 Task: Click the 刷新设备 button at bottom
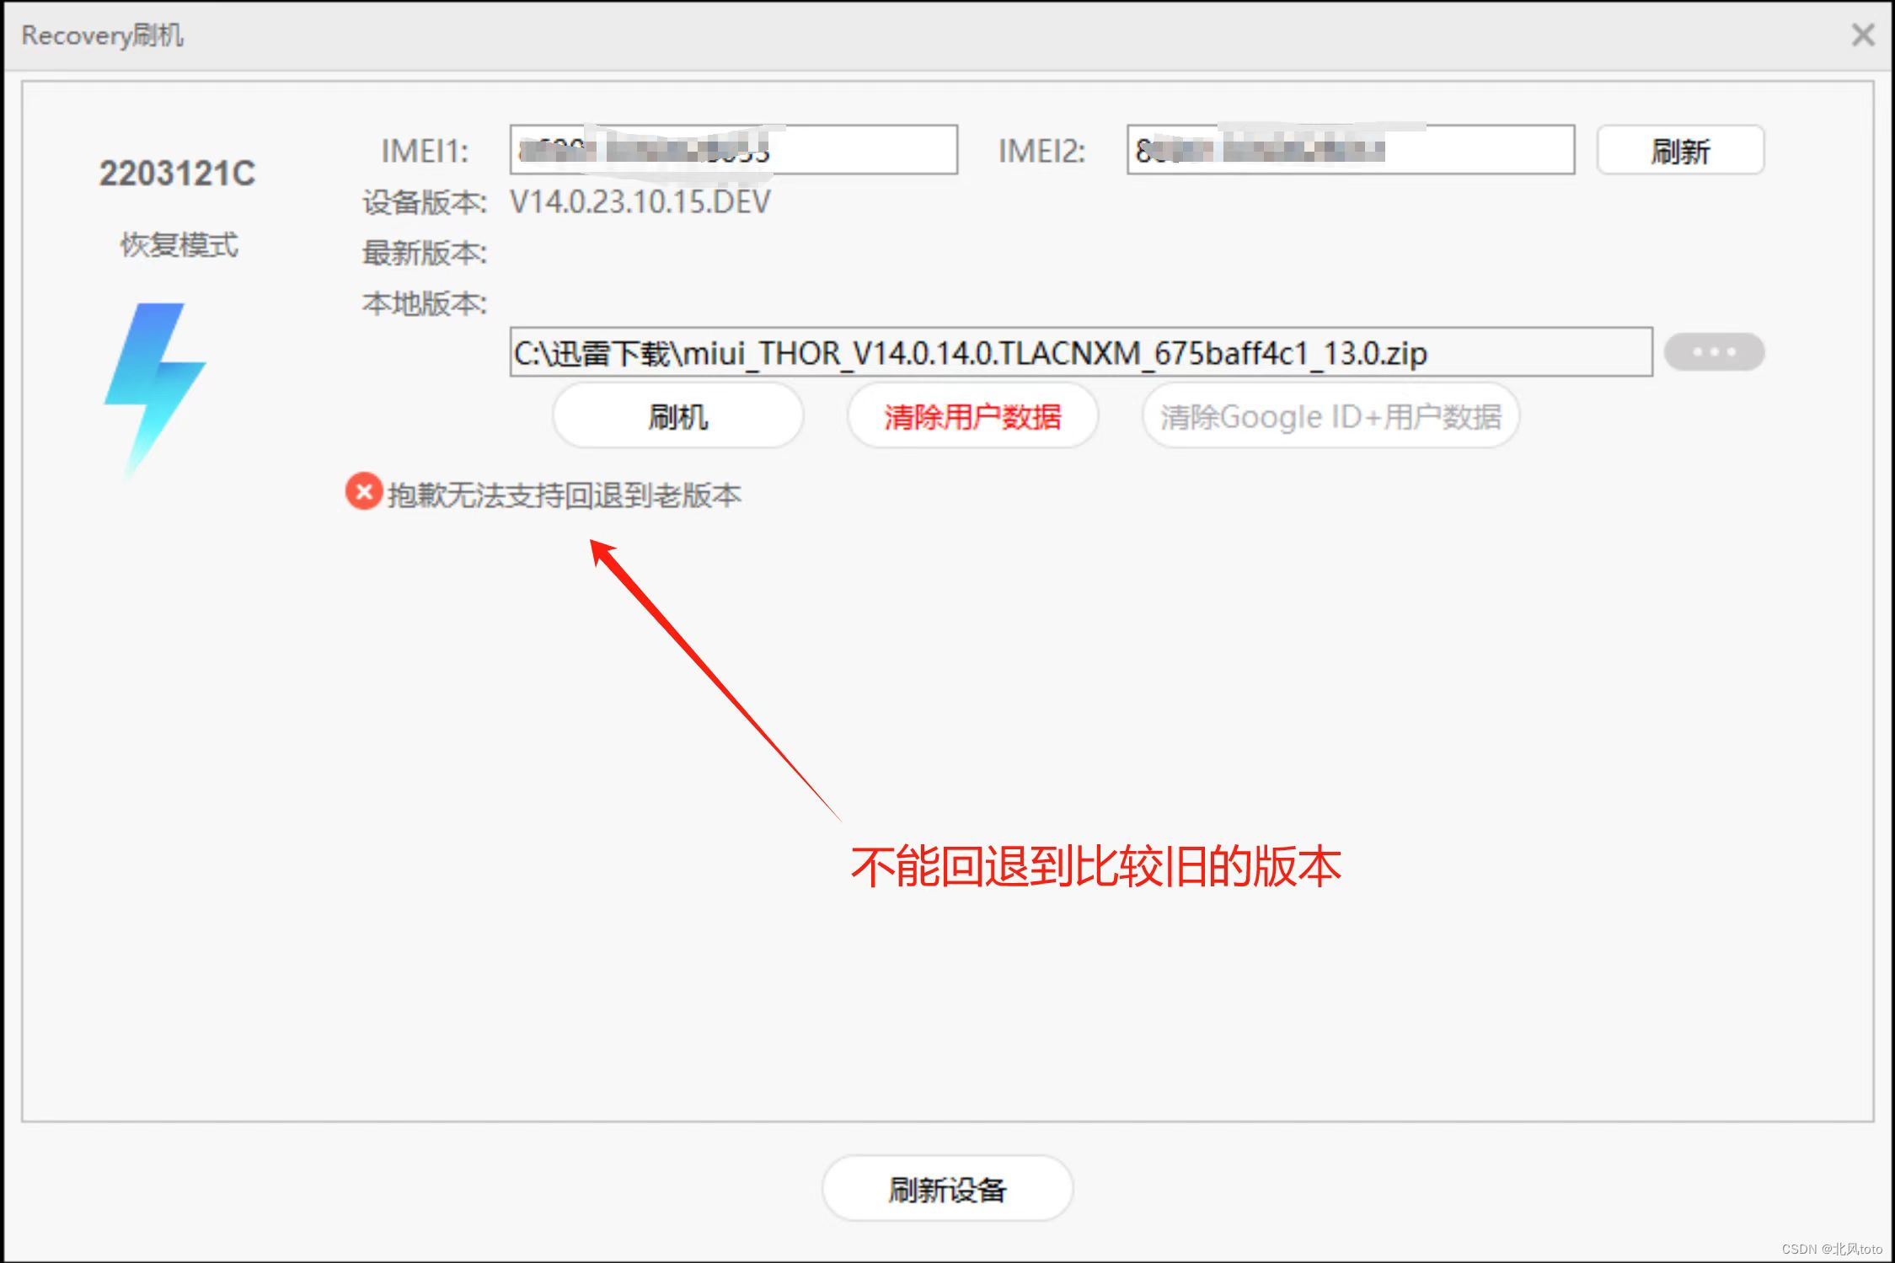[x=947, y=1189]
